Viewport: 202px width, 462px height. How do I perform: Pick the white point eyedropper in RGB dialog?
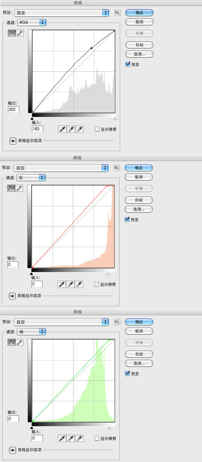79,129
